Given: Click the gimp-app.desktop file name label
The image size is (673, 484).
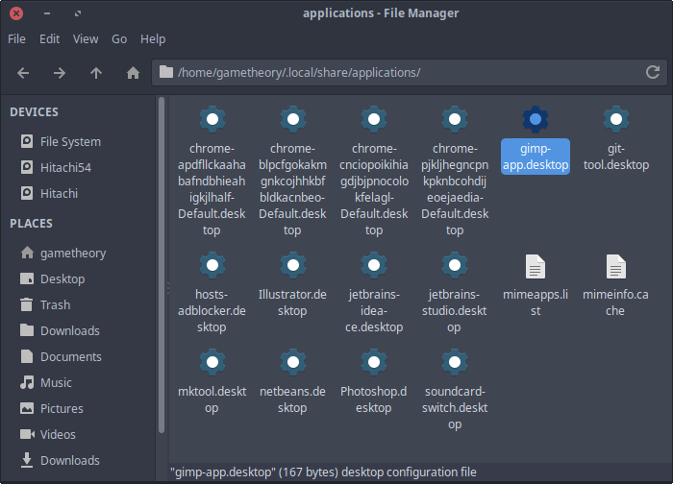Looking at the screenshot, I should pos(536,157).
